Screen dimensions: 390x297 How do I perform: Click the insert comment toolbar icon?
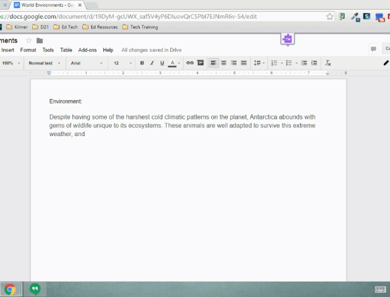(x=200, y=63)
